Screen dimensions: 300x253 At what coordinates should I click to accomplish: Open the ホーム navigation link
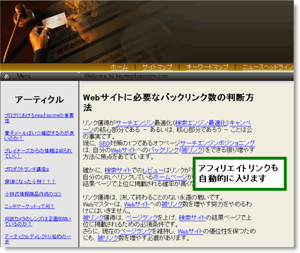pos(119,67)
